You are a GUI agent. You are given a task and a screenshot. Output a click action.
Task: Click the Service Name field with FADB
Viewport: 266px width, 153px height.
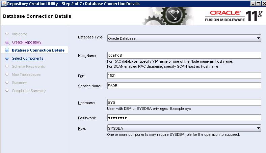coord(184,86)
